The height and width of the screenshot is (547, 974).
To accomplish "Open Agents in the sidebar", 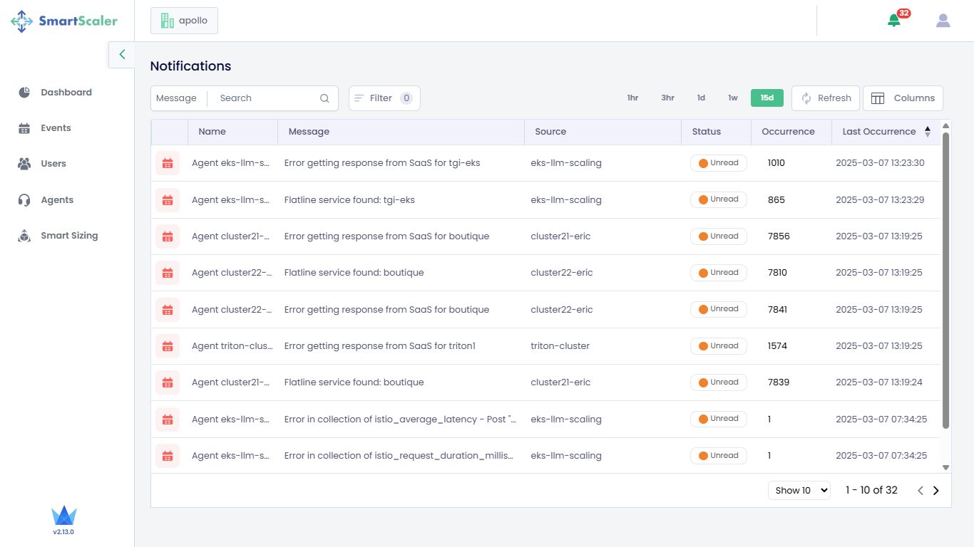I will 57,200.
